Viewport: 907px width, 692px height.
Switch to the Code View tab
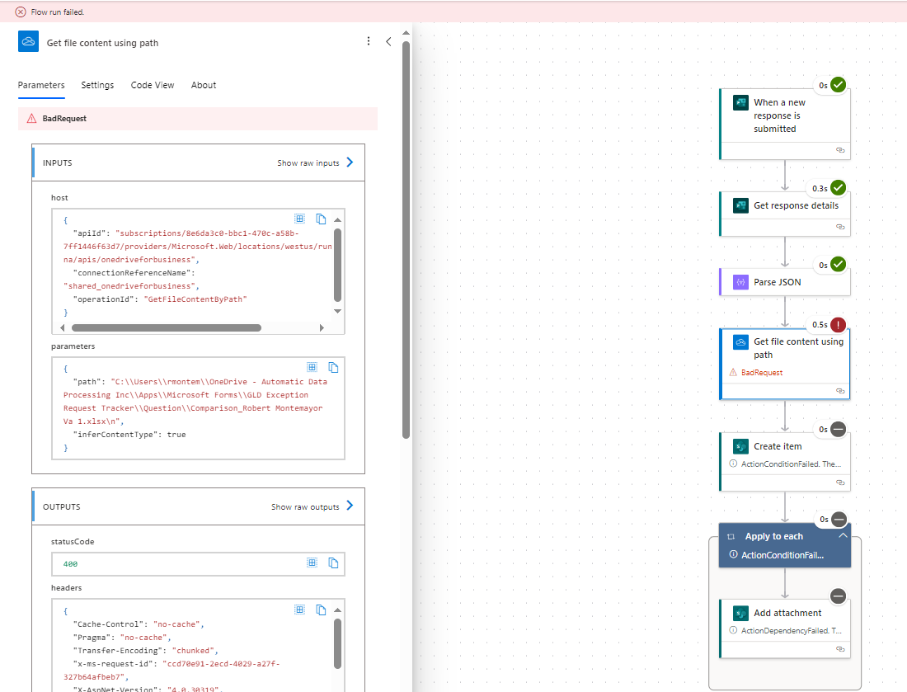153,85
